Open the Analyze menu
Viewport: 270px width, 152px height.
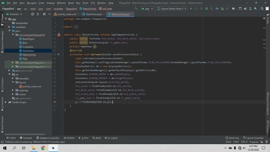coord(51,3)
